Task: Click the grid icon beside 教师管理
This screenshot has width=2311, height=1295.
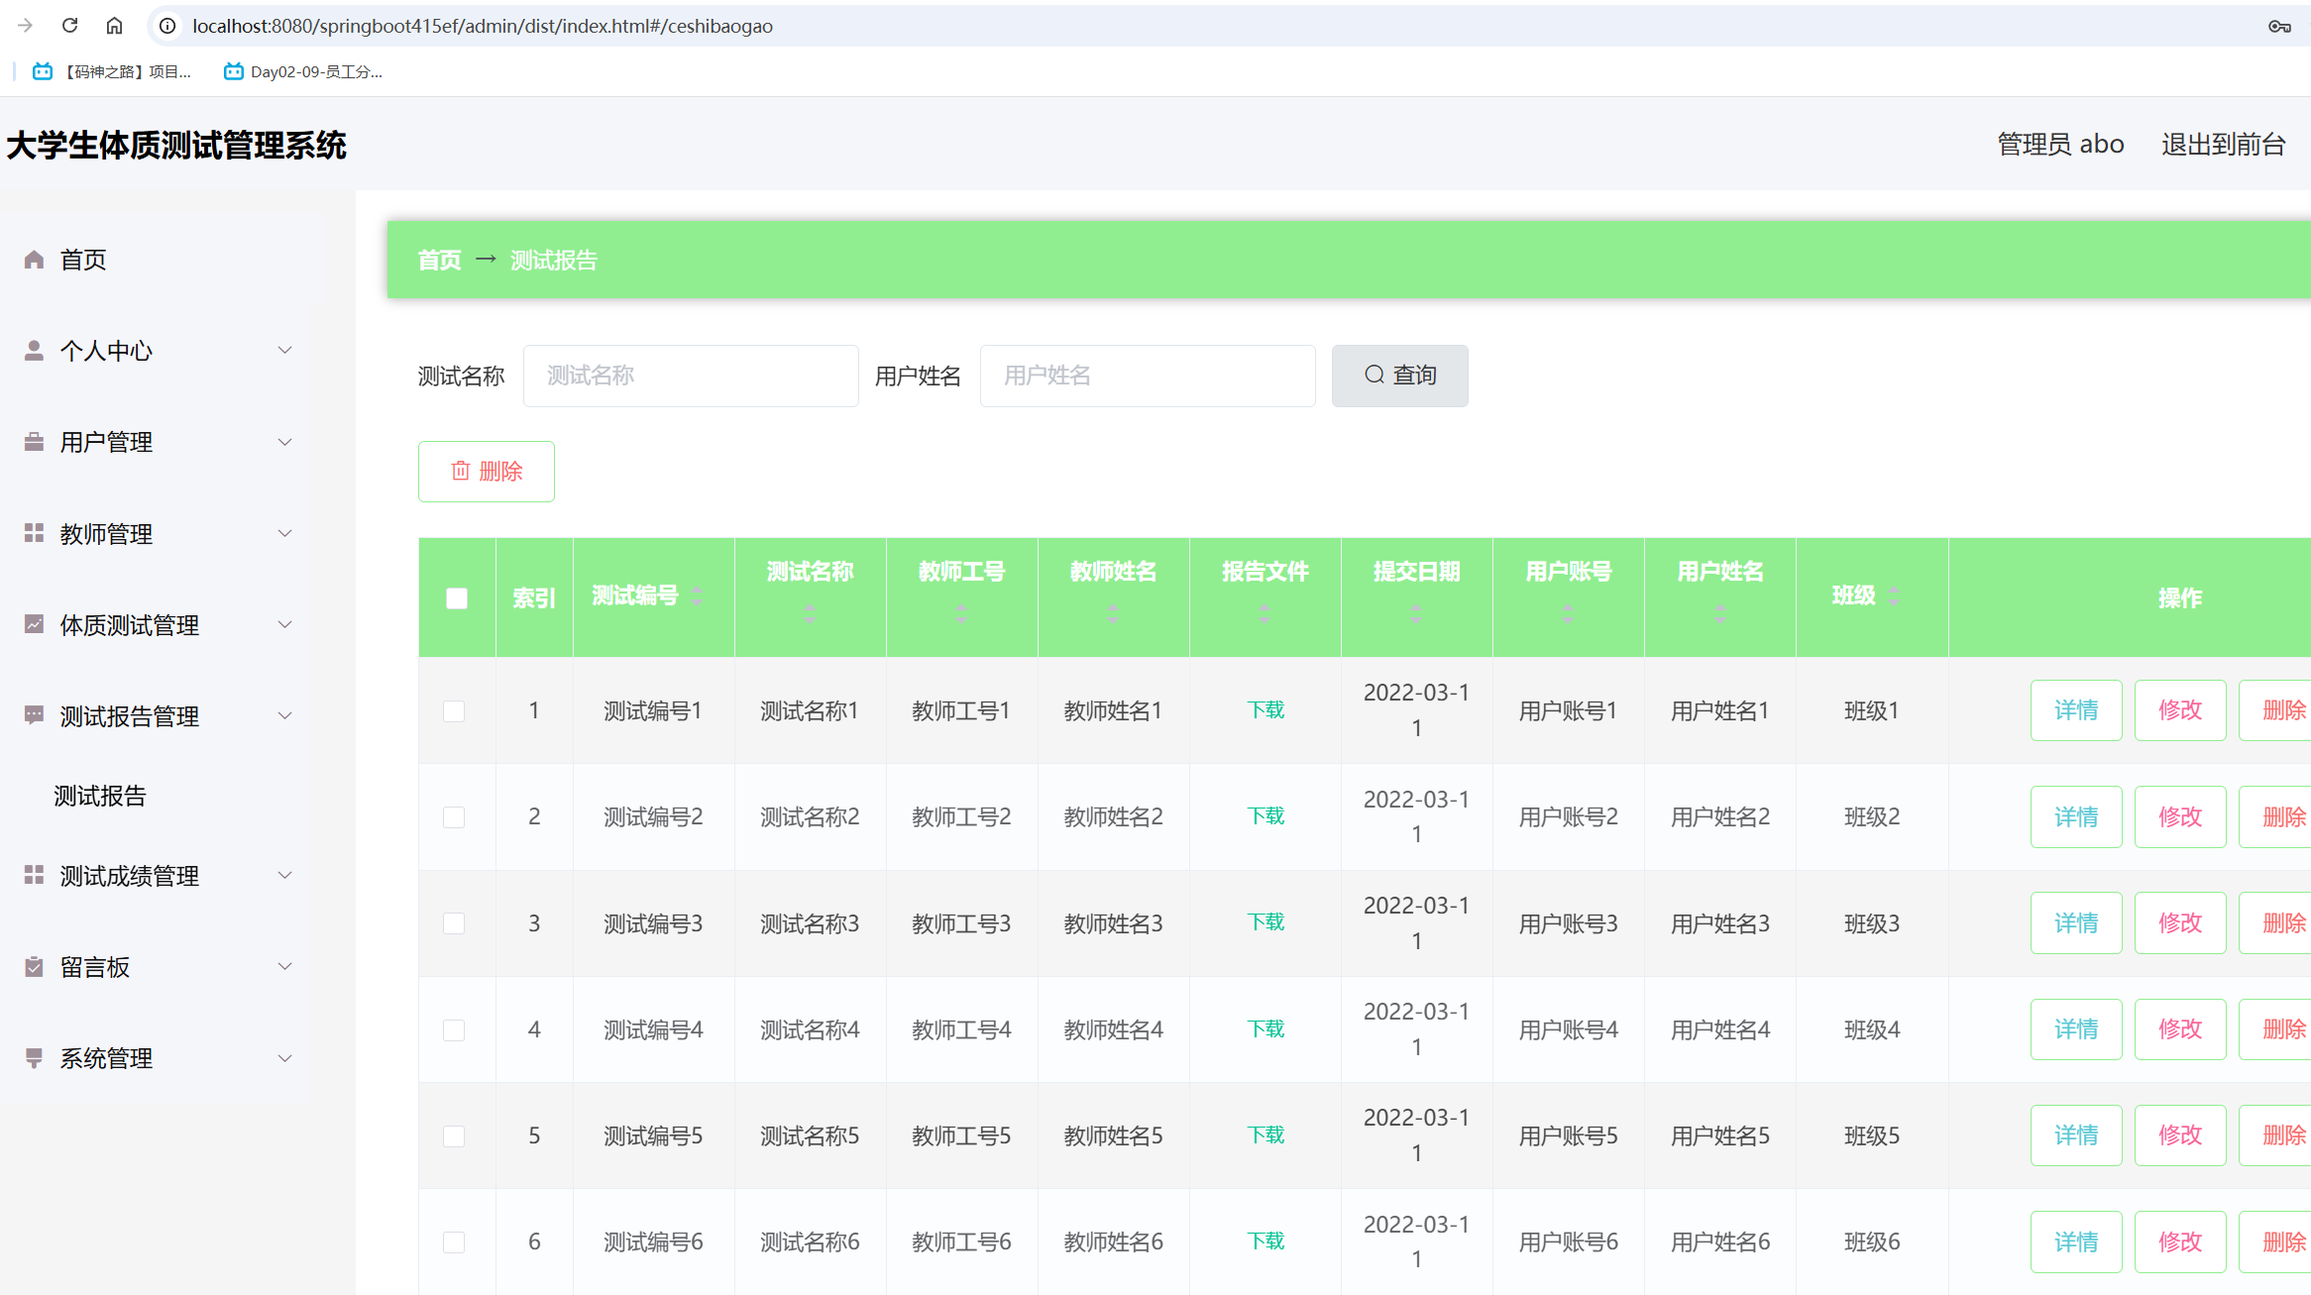Action: (x=34, y=533)
